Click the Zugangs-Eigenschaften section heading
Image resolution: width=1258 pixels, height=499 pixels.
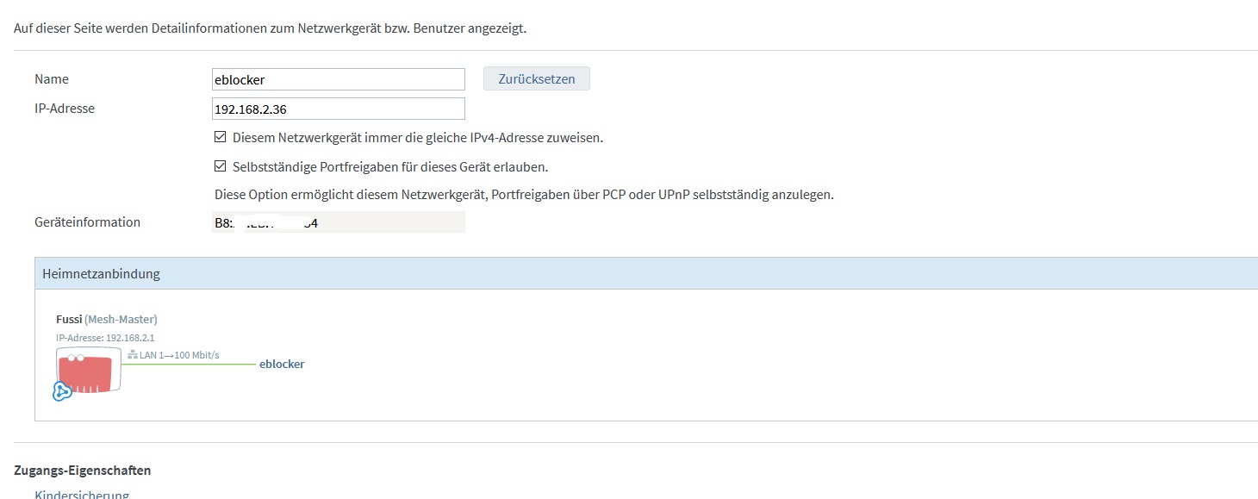(83, 471)
